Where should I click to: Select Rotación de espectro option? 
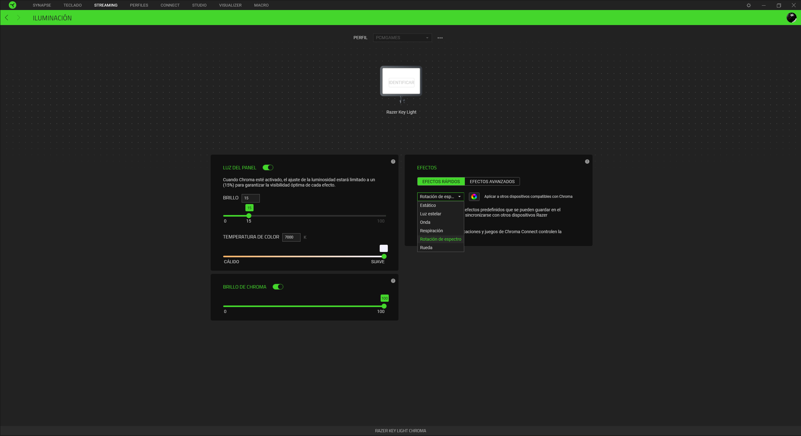point(440,239)
